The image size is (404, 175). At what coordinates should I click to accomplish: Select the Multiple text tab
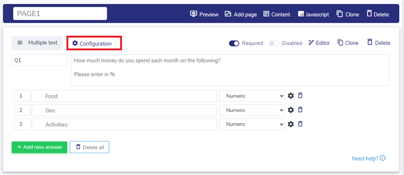click(x=37, y=43)
